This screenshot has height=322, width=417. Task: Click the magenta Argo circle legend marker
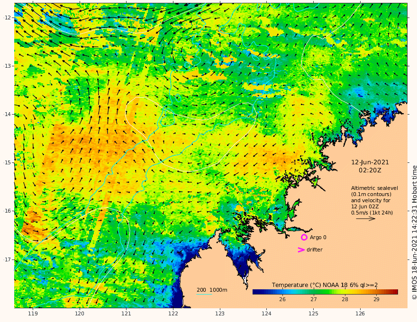click(x=304, y=237)
